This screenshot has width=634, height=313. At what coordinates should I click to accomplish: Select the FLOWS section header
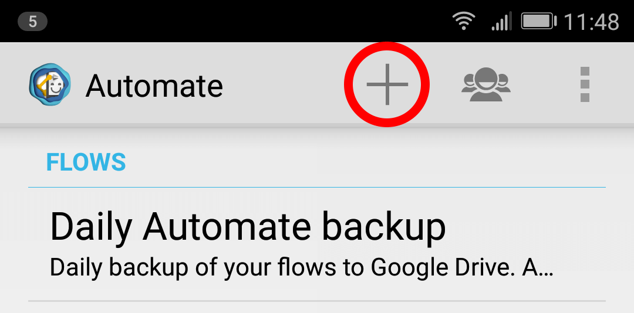tap(86, 162)
